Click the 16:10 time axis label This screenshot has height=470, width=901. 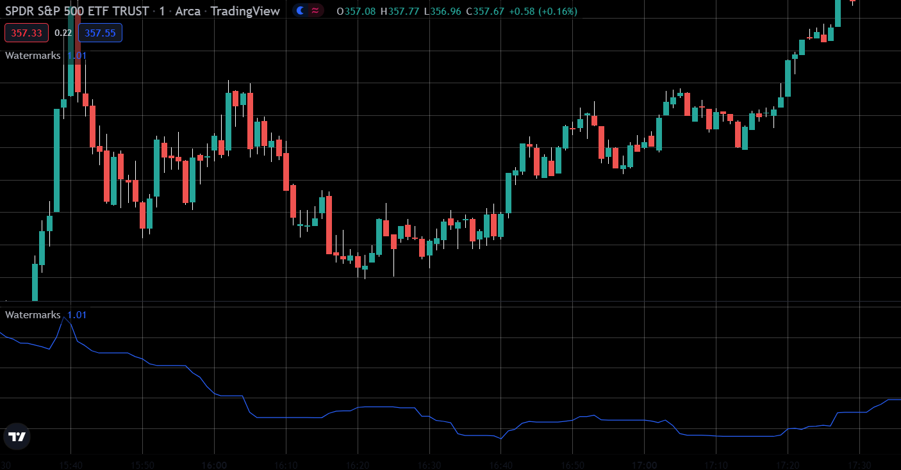286,465
